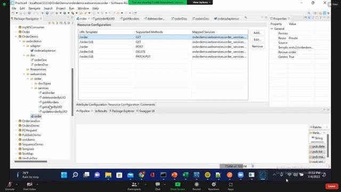The image size is (341, 192).
Task: Toggle Record in Zoom
Action: pyautogui.click(x=197, y=186)
